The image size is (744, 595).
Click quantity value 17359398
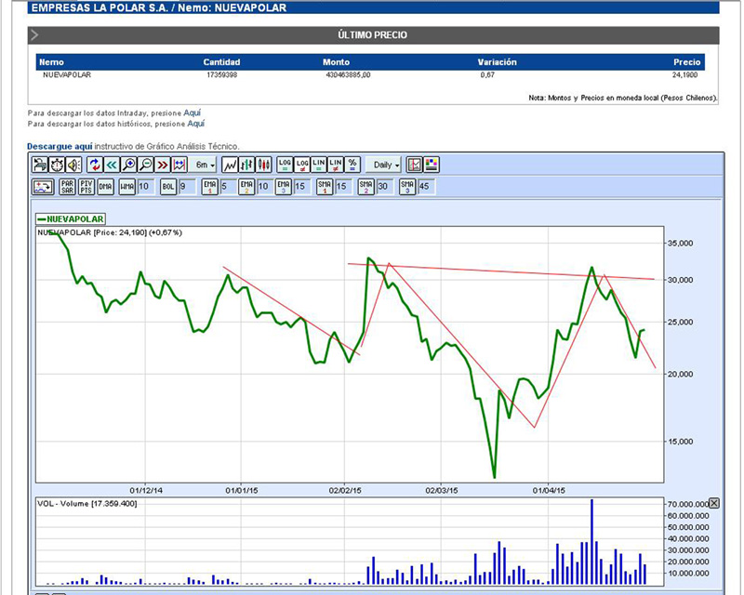(x=221, y=75)
